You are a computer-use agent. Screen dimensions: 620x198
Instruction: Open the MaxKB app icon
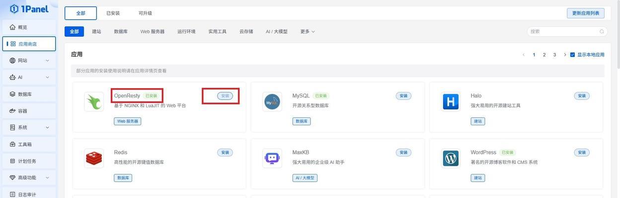click(272, 158)
